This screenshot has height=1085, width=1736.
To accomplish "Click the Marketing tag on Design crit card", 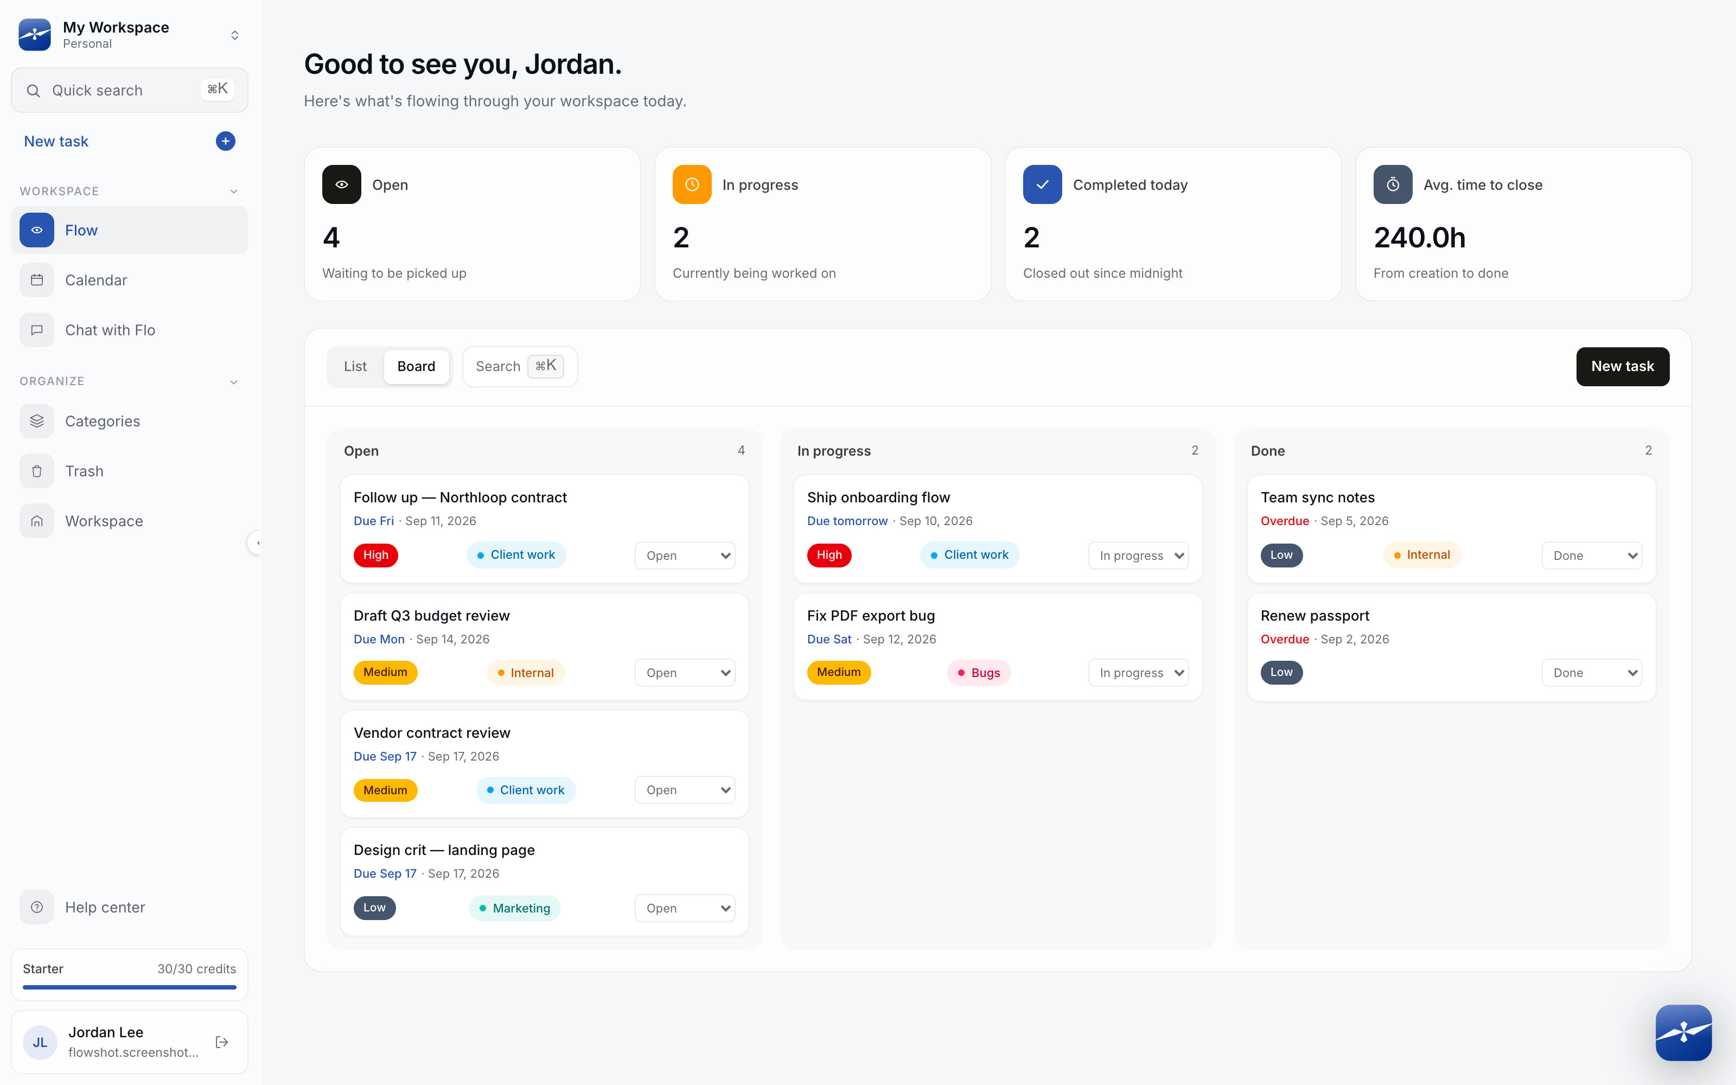I will 514,909.
